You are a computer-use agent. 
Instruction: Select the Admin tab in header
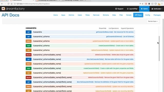144,9
